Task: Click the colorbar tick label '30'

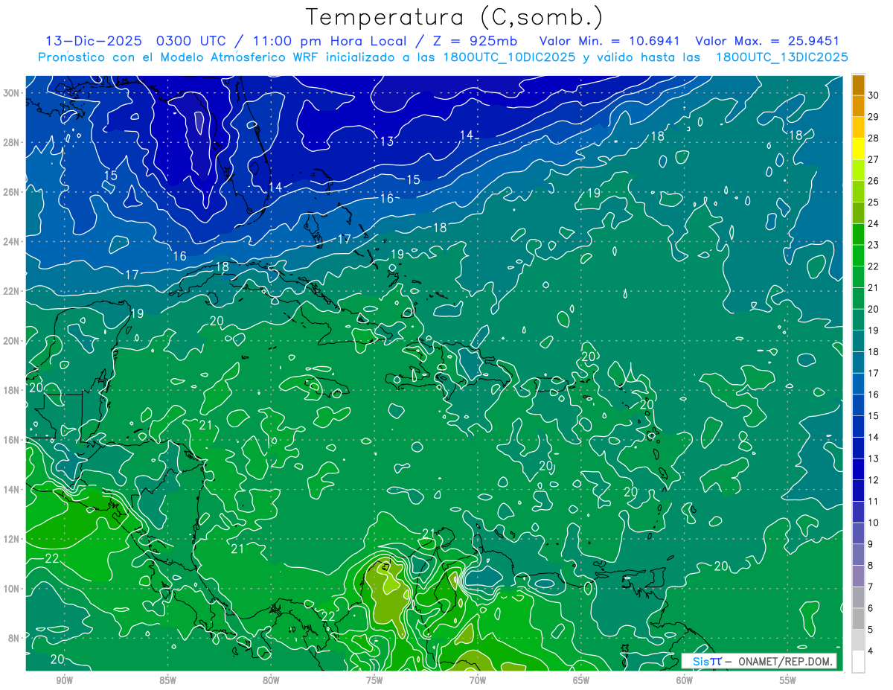Action: click(x=873, y=95)
